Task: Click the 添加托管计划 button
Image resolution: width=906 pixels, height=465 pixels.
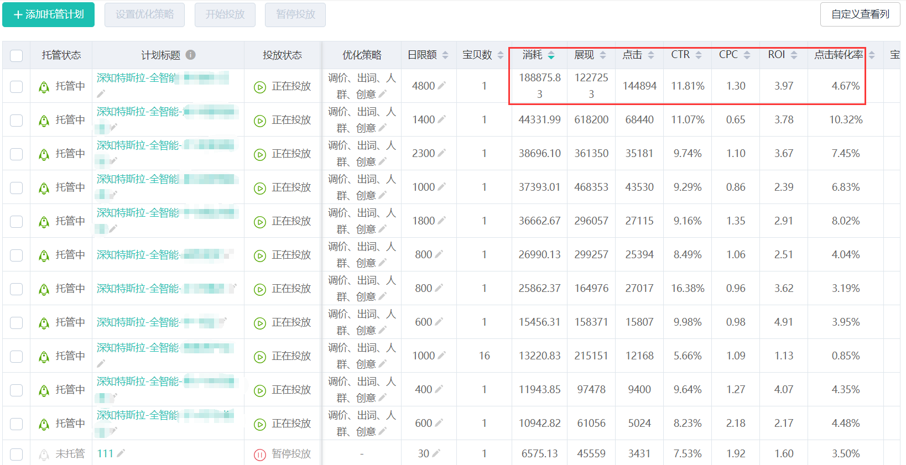Action: tap(48, 14)
